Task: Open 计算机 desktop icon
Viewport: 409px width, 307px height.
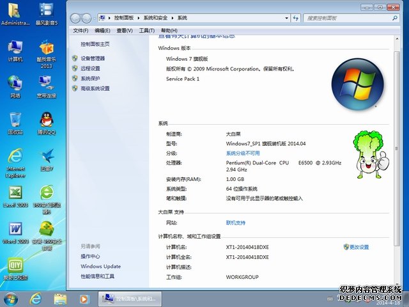Action: pyautogui.click(x=15, y=51)
